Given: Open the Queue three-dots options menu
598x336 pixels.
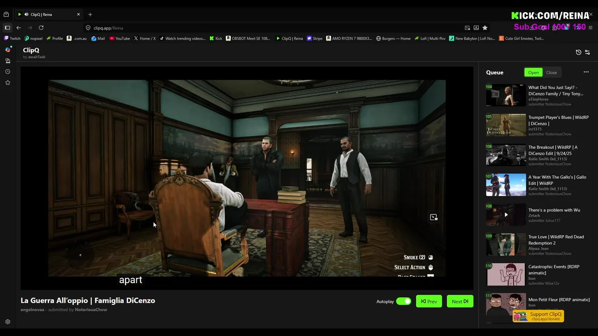Looking at the screenshot, I should coord(586,72).
